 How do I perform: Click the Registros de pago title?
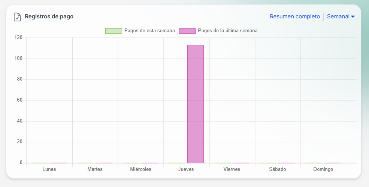(x=49, y=16)
